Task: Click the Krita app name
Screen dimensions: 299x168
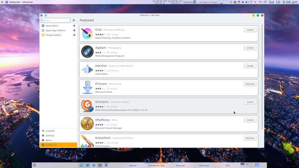Action: [x=98, y=30]
